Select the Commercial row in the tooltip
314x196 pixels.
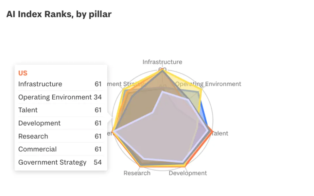(60, 149)
